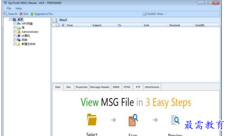Click the WPS cloud drive icon
Image resolution: width=227 pixels, height=136 pixels.
click(19, 23)
